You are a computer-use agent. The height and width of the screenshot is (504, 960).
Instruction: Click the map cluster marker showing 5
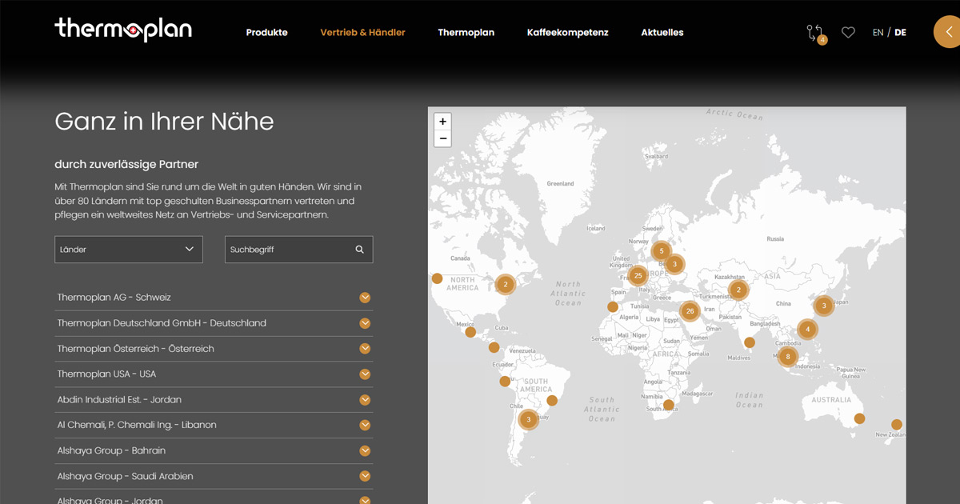click(661, 250)
